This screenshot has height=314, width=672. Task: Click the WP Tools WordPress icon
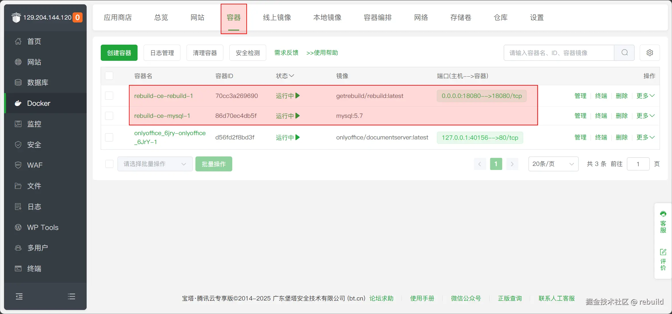point(18,227)
